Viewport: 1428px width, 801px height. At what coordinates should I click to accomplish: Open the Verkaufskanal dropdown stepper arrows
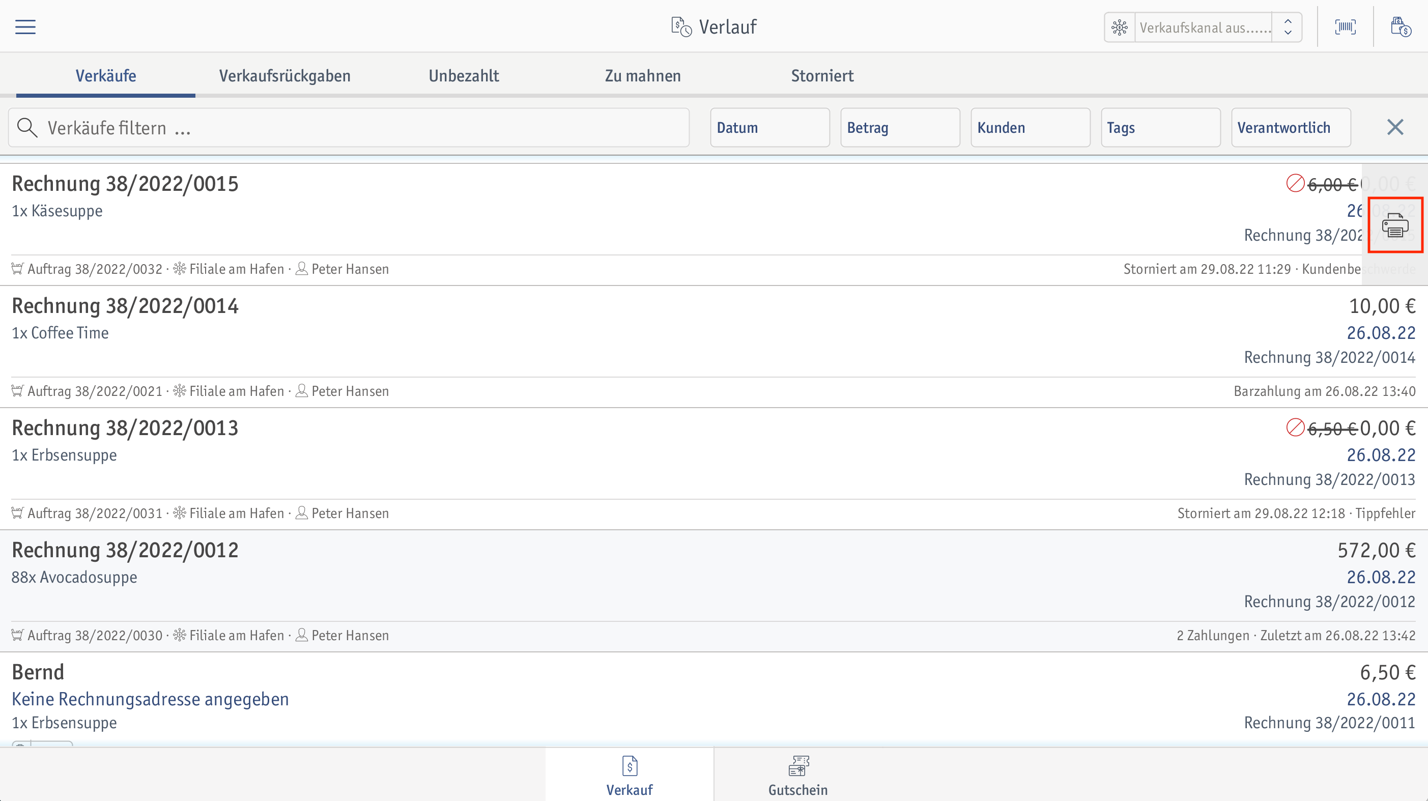pos(1288,27)
